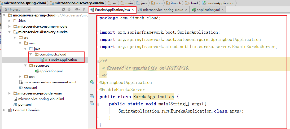
Task: Collapse the microservice-discovery-eureka module
Action: click(10, 32)
